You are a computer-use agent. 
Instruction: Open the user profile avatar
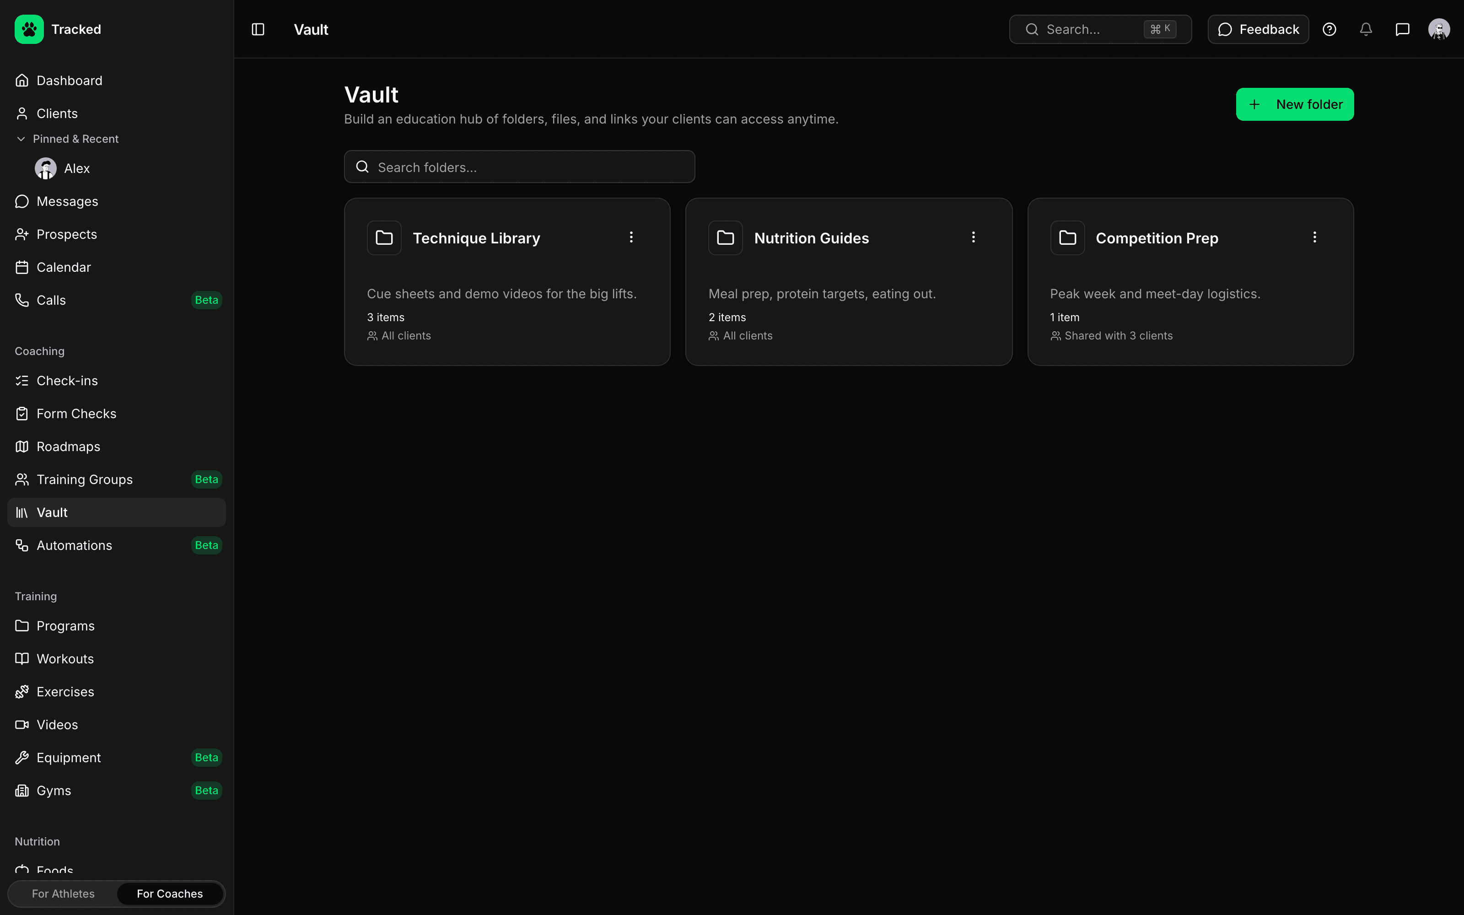pyautogui.click(x=1438, y=29)
